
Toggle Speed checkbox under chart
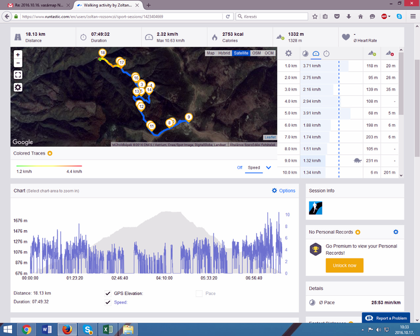[x=108, y=302]
